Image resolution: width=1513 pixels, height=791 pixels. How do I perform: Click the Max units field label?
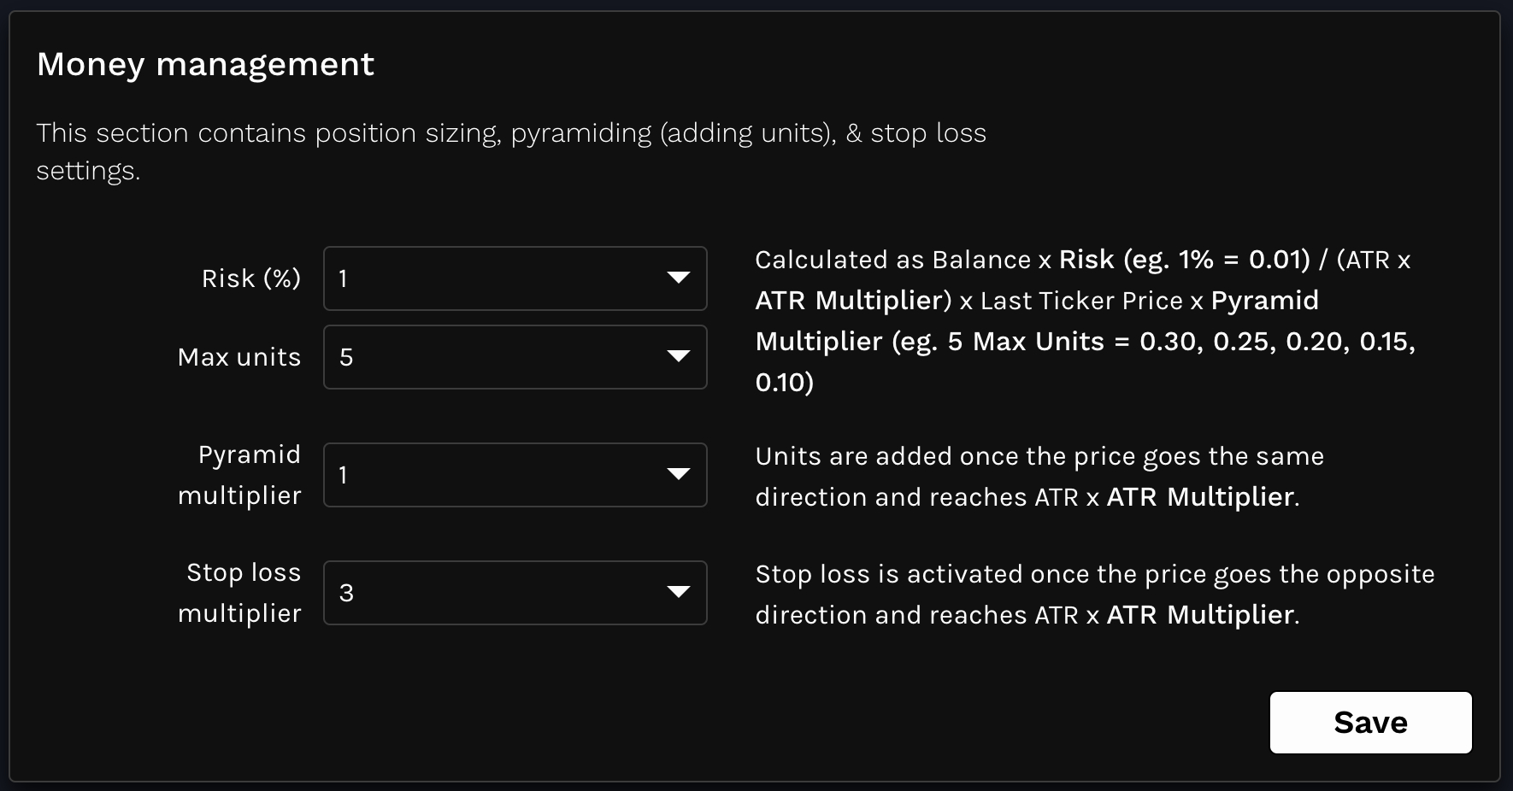click(x=239, y=357)
